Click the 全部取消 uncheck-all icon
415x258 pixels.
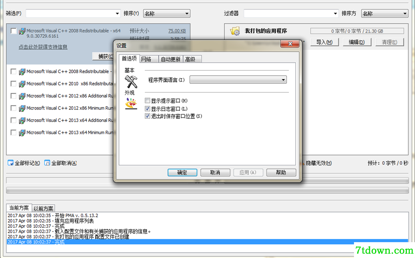pyautogui.click(x=47, y=163)
